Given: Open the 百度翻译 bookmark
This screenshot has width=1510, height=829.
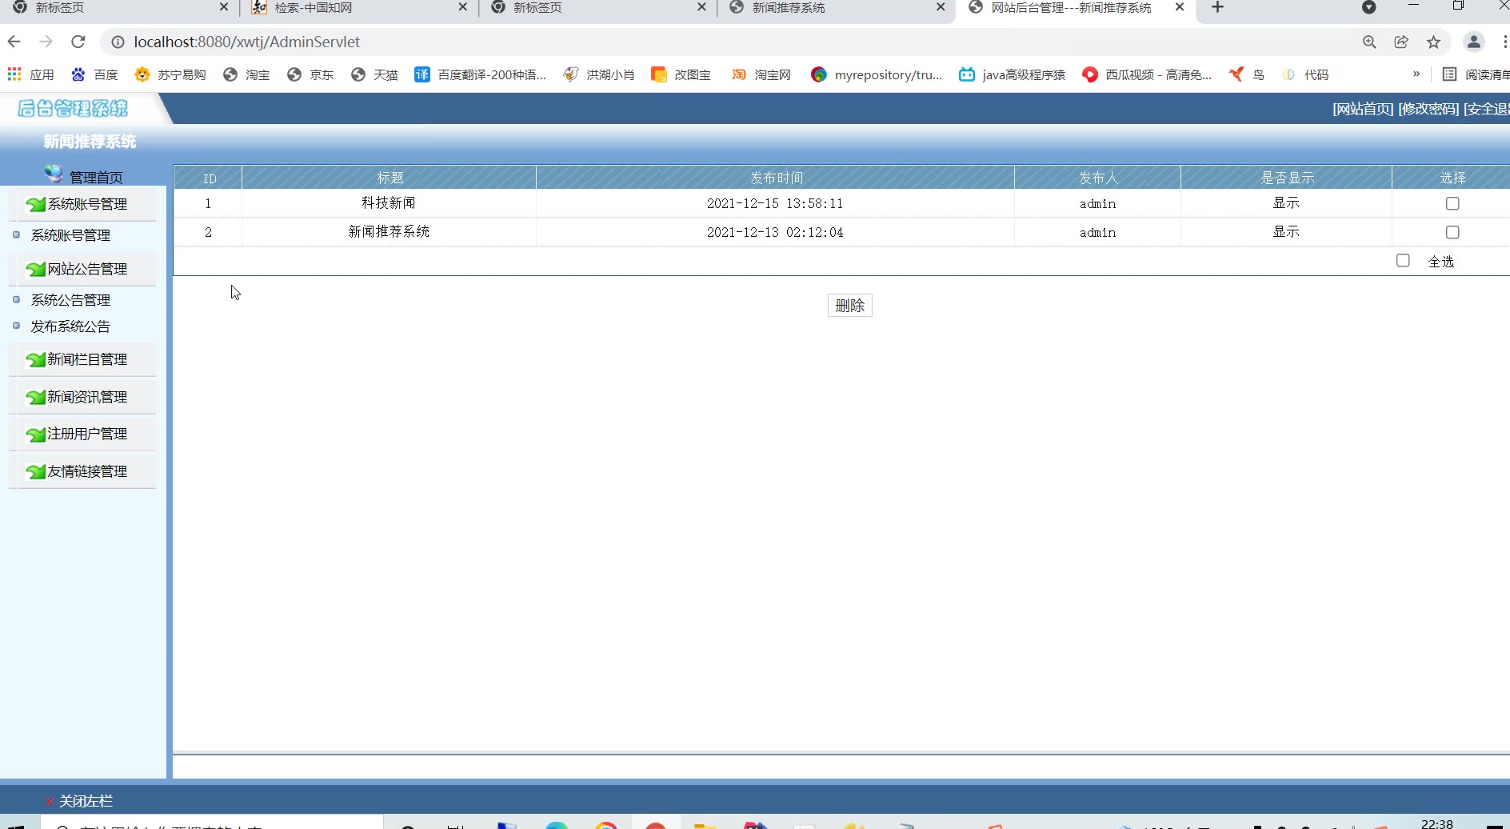Looking at the screenshot, I should tap(480, 74).
